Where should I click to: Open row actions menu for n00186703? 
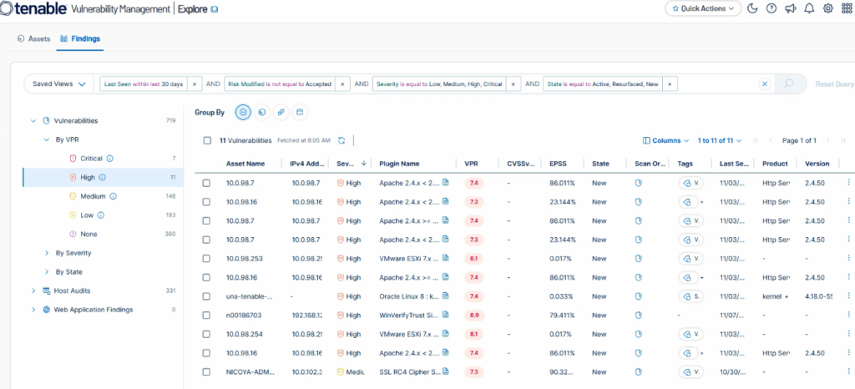(849, 315)
